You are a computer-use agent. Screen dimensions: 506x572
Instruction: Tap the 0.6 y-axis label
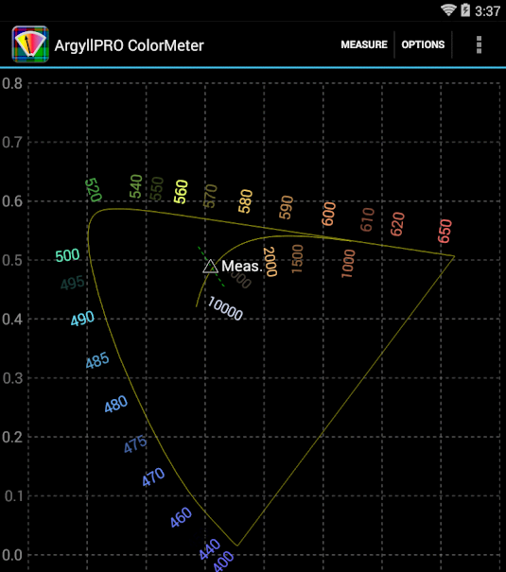(12, 201)
